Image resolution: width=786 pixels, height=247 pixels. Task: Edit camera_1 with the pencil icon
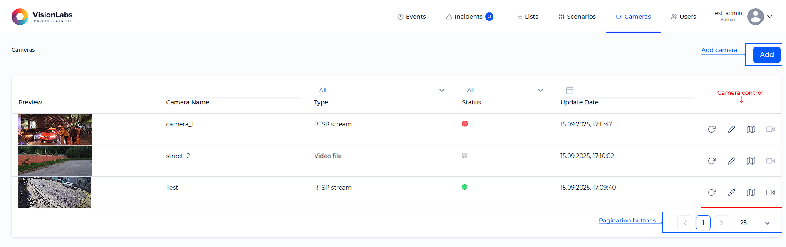[x=731, y=129]
